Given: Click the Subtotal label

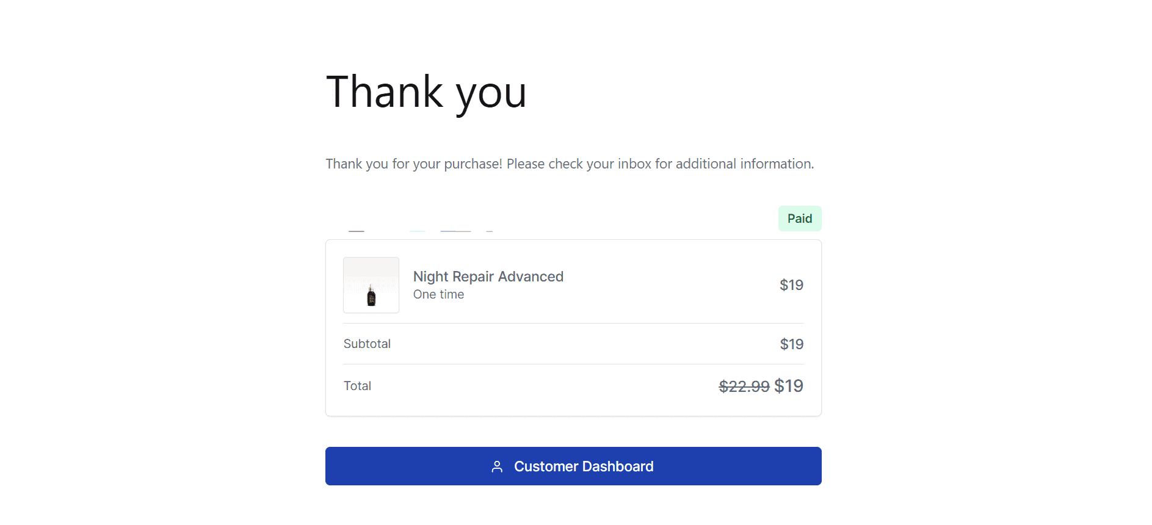Looking at the screenshot, I should 367,344.
